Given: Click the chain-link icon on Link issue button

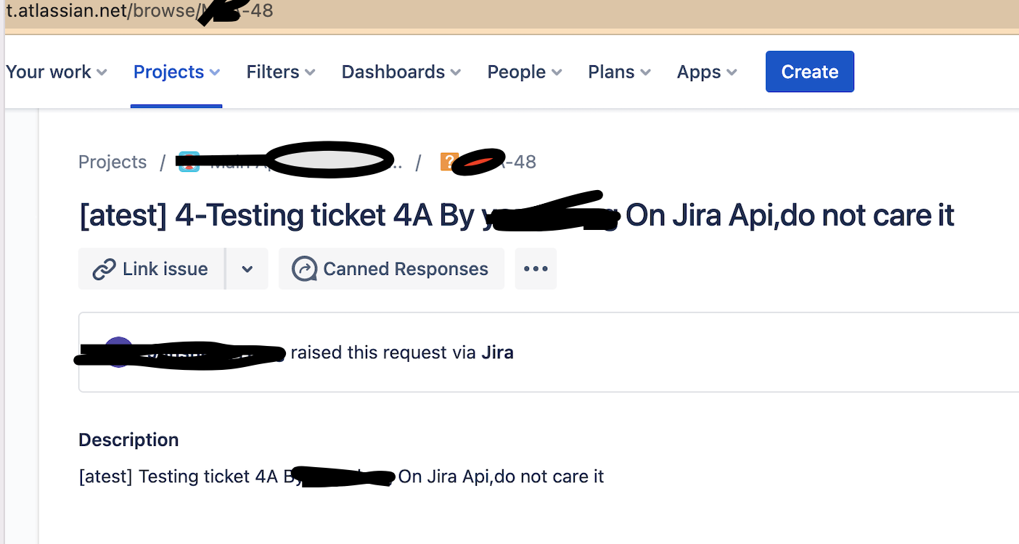Looking at the screenshot, I should pos(105,268).
